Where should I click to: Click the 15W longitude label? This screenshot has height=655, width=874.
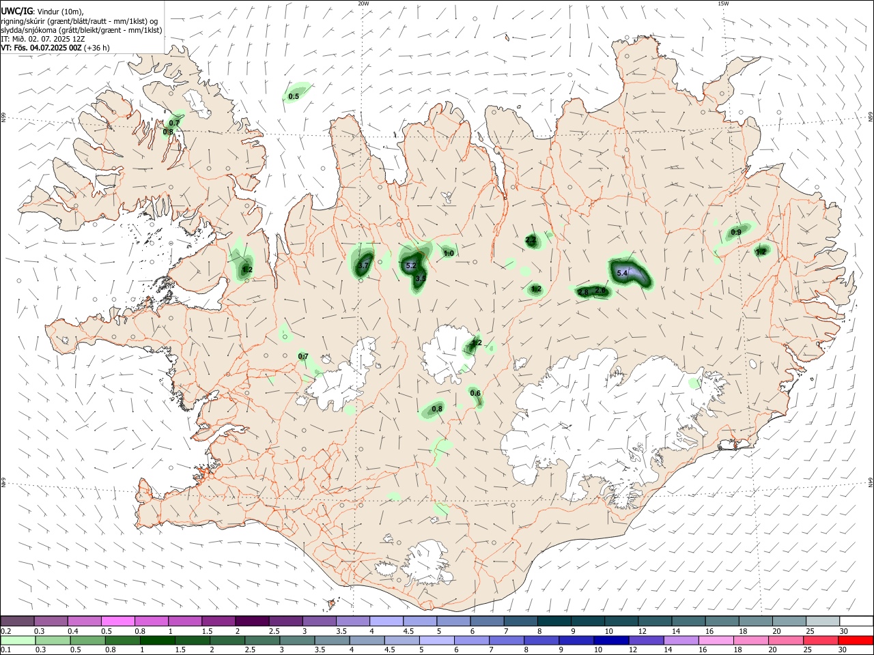pos(723,3)
